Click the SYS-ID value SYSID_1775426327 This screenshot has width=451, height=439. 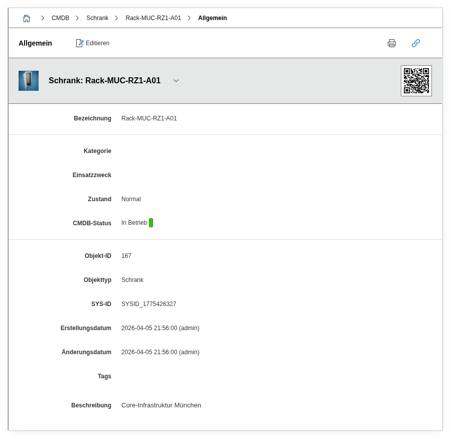click(x=148, y=304)
